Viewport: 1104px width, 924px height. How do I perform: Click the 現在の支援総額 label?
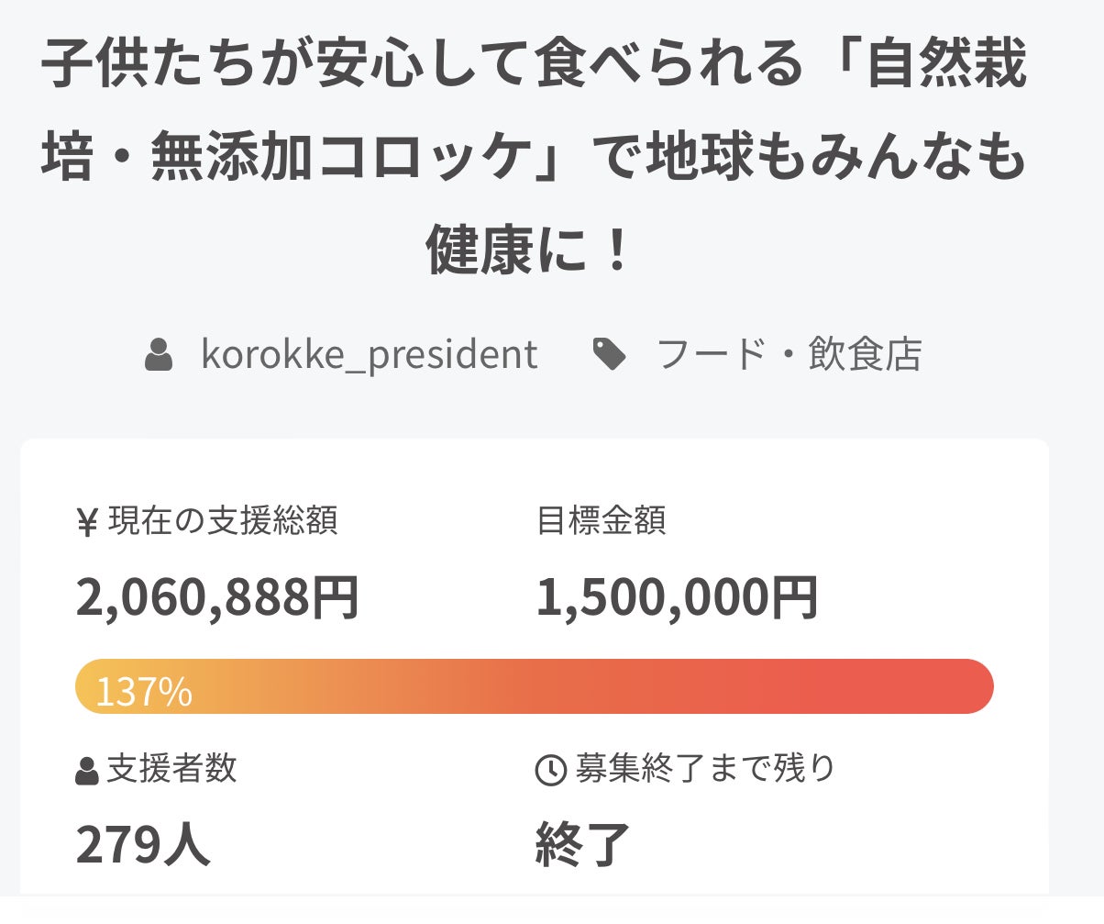coord(223,521)
